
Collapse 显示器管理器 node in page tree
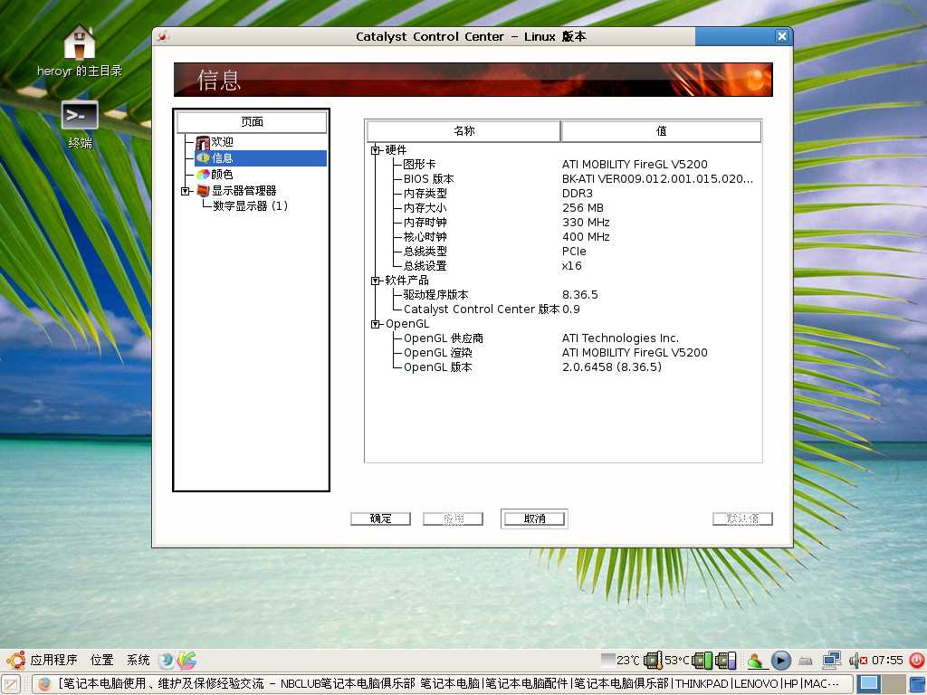pos(186,191)
